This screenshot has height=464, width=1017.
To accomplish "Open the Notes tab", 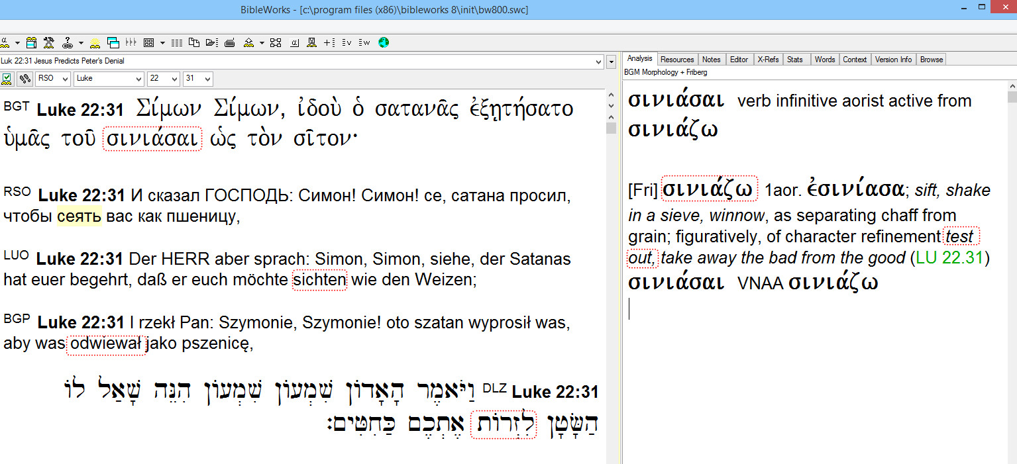I will (x=711, y=60).
